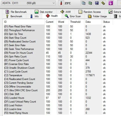Viewport: 121px width, 116px height.
Task: Switch to the Benchmark tab
Action: tap(14, 16)
